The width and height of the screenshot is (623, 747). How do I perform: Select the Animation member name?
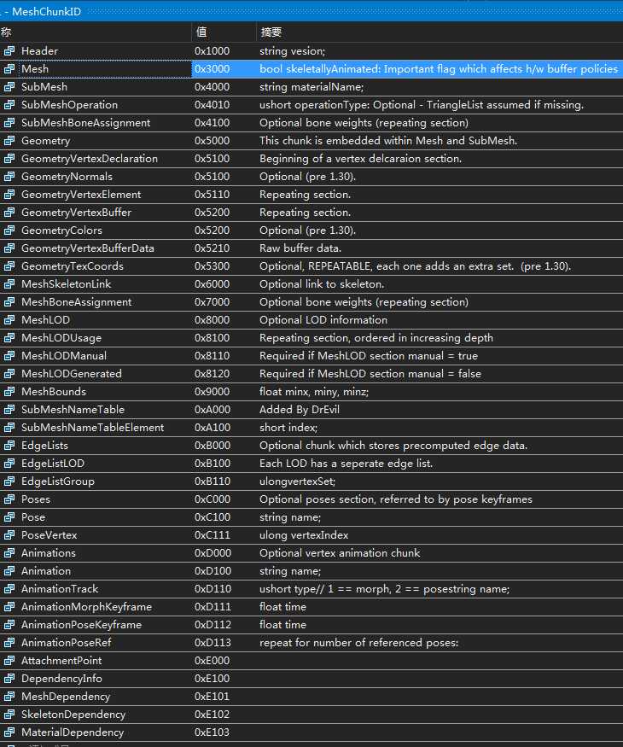point(46,571)
